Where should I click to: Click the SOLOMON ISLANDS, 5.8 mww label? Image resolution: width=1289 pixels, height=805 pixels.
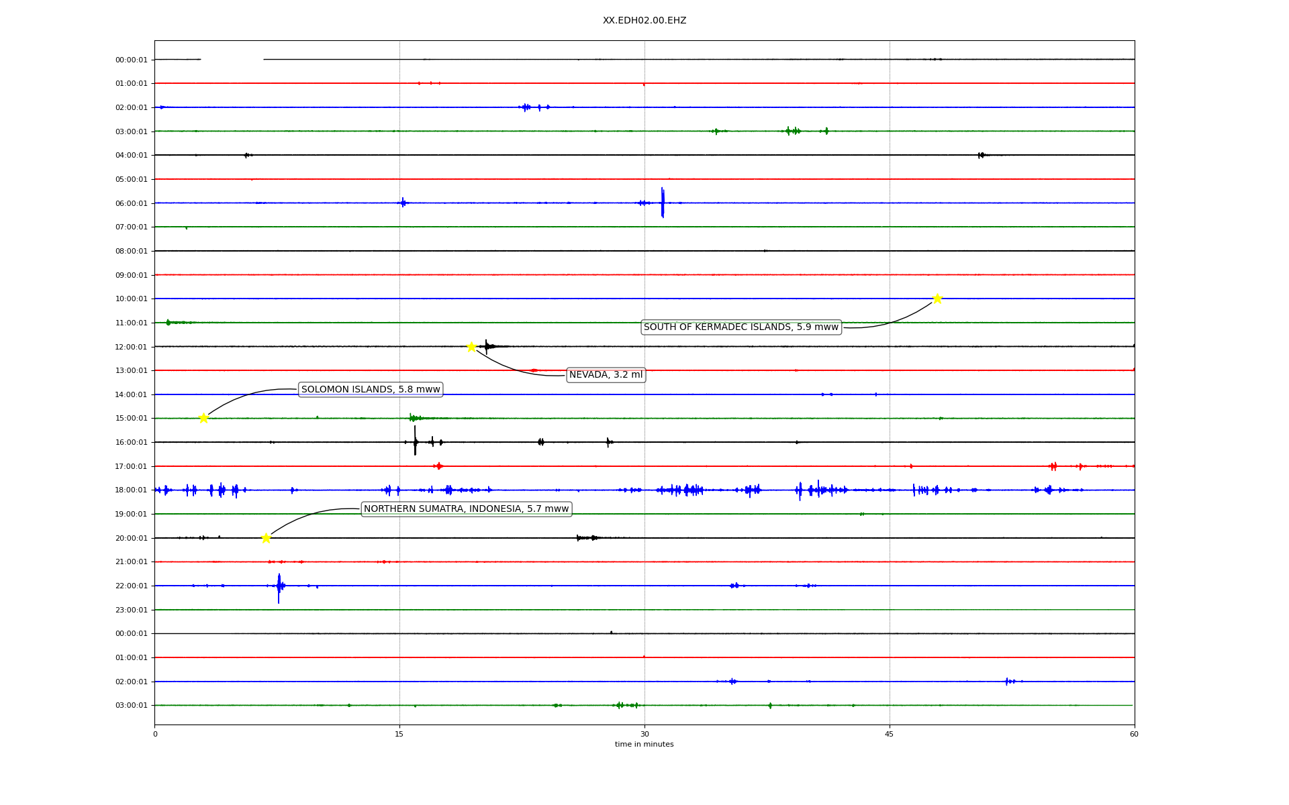coord(371,390)
